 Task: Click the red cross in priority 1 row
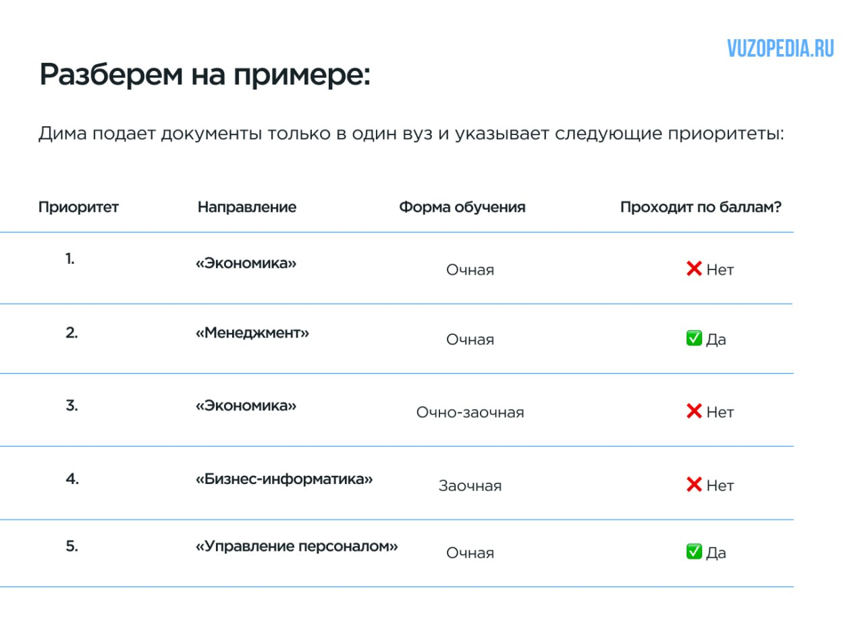tap(694, 269)
